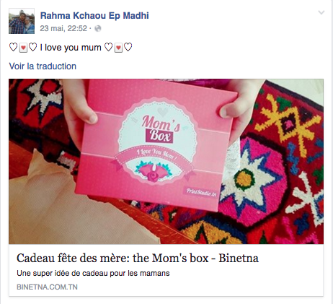The height and width of the screenshot is (304, 333).
Task: Click the last white heart emoji in the post
Action: 128,47
